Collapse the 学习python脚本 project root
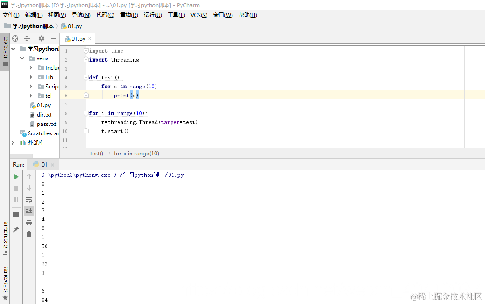Image resolution: width=485 pixels, height=304 pixels. [x=13, y=49]
